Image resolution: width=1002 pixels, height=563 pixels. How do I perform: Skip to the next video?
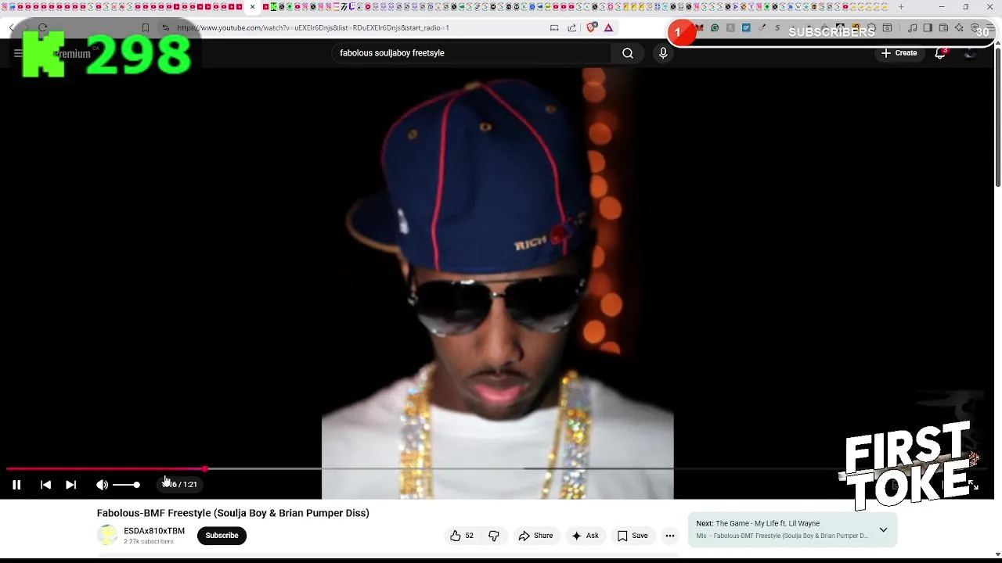point(70,485)
